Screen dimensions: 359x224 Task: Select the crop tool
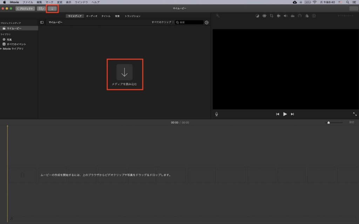point(271,16)
